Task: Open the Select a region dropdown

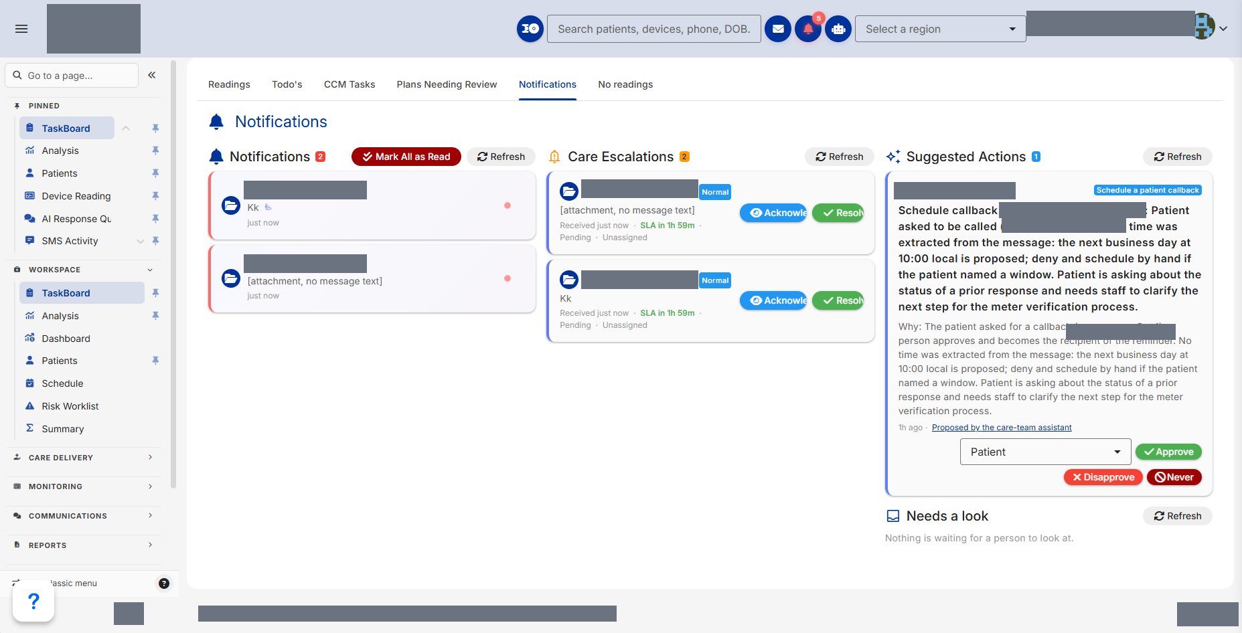Action: click(x=940, y=29)
